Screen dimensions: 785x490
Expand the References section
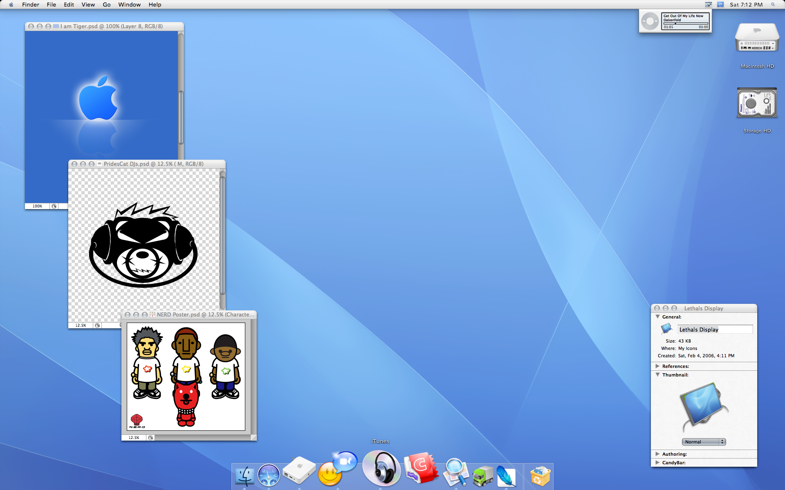(657, 366)
